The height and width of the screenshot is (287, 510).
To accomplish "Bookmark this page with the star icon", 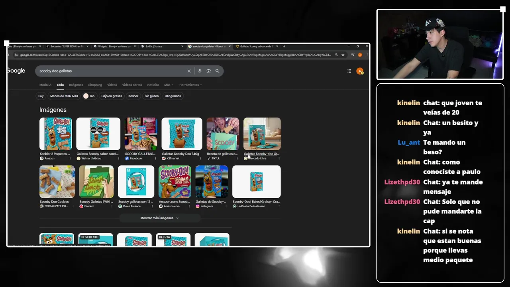I will pyautogui.click(x=343, y=55).
